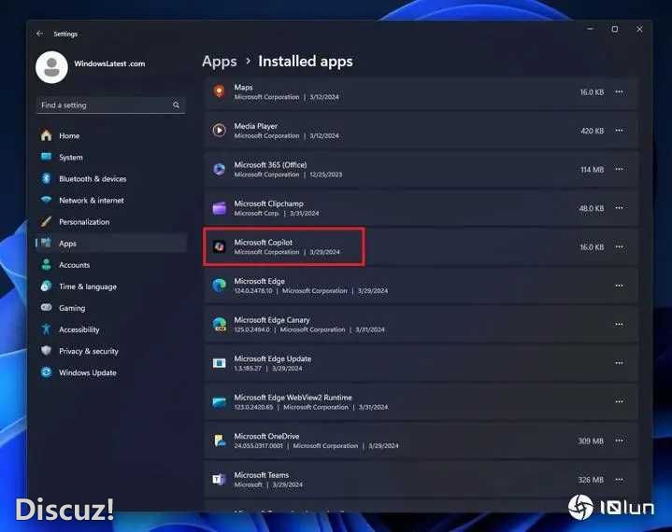This screenshot has width=672, height=532.
Task: Maximize the Settings window
Action: pos(615,29)
